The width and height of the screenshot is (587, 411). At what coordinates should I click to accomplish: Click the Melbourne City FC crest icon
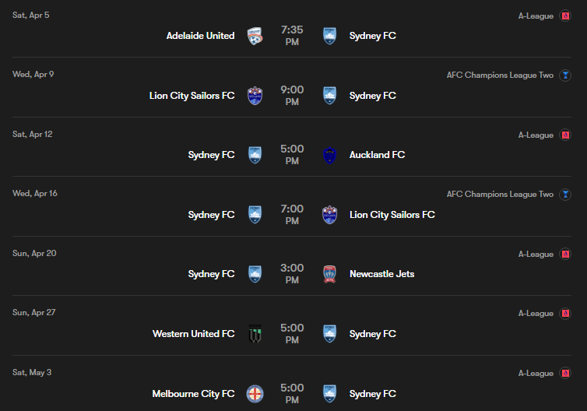pos(255,394)
